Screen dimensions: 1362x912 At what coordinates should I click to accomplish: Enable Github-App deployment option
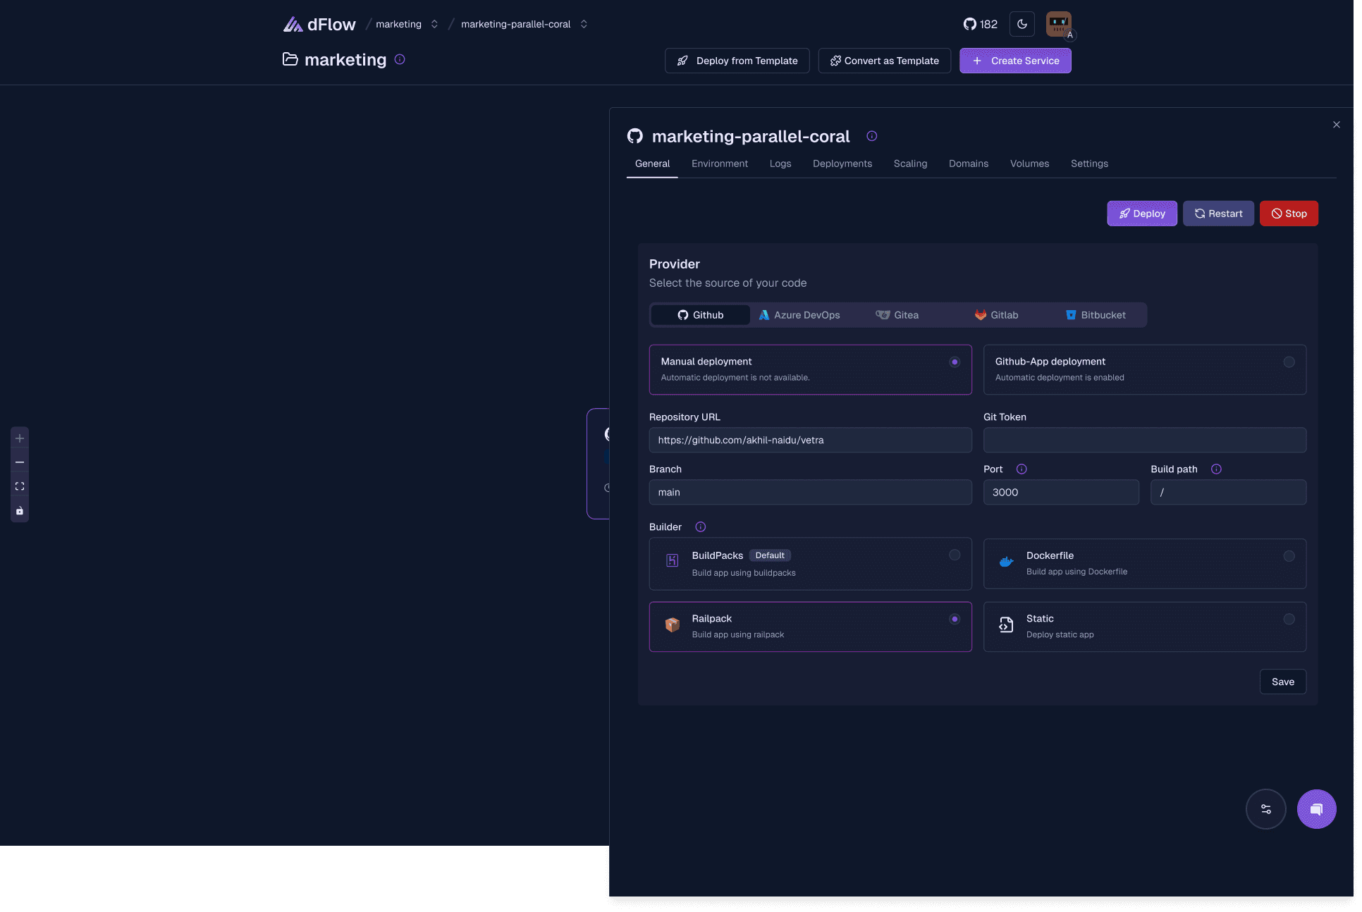point(1289,362)
